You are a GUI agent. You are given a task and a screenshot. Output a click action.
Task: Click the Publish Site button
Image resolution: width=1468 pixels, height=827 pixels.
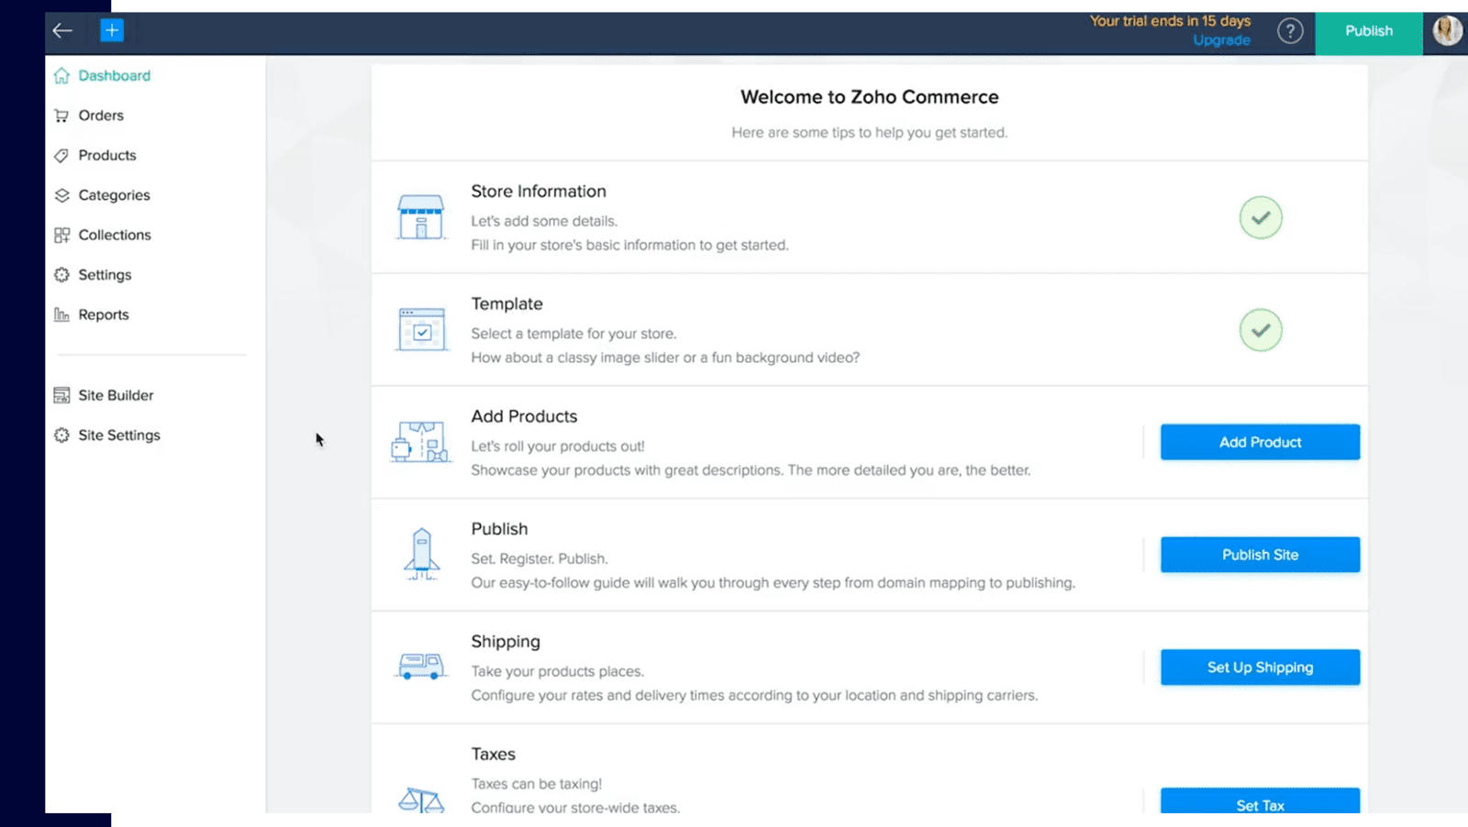(1260, 555)
